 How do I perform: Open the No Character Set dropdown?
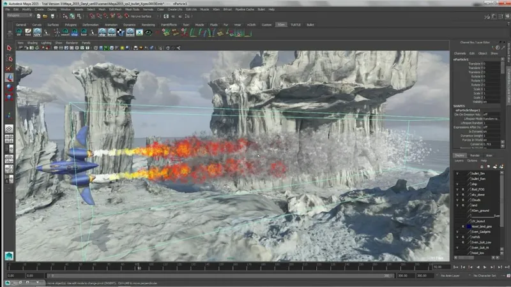484,276
